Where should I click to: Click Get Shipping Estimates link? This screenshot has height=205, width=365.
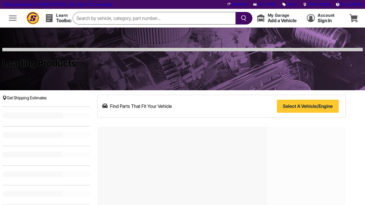tap(26, 98)
